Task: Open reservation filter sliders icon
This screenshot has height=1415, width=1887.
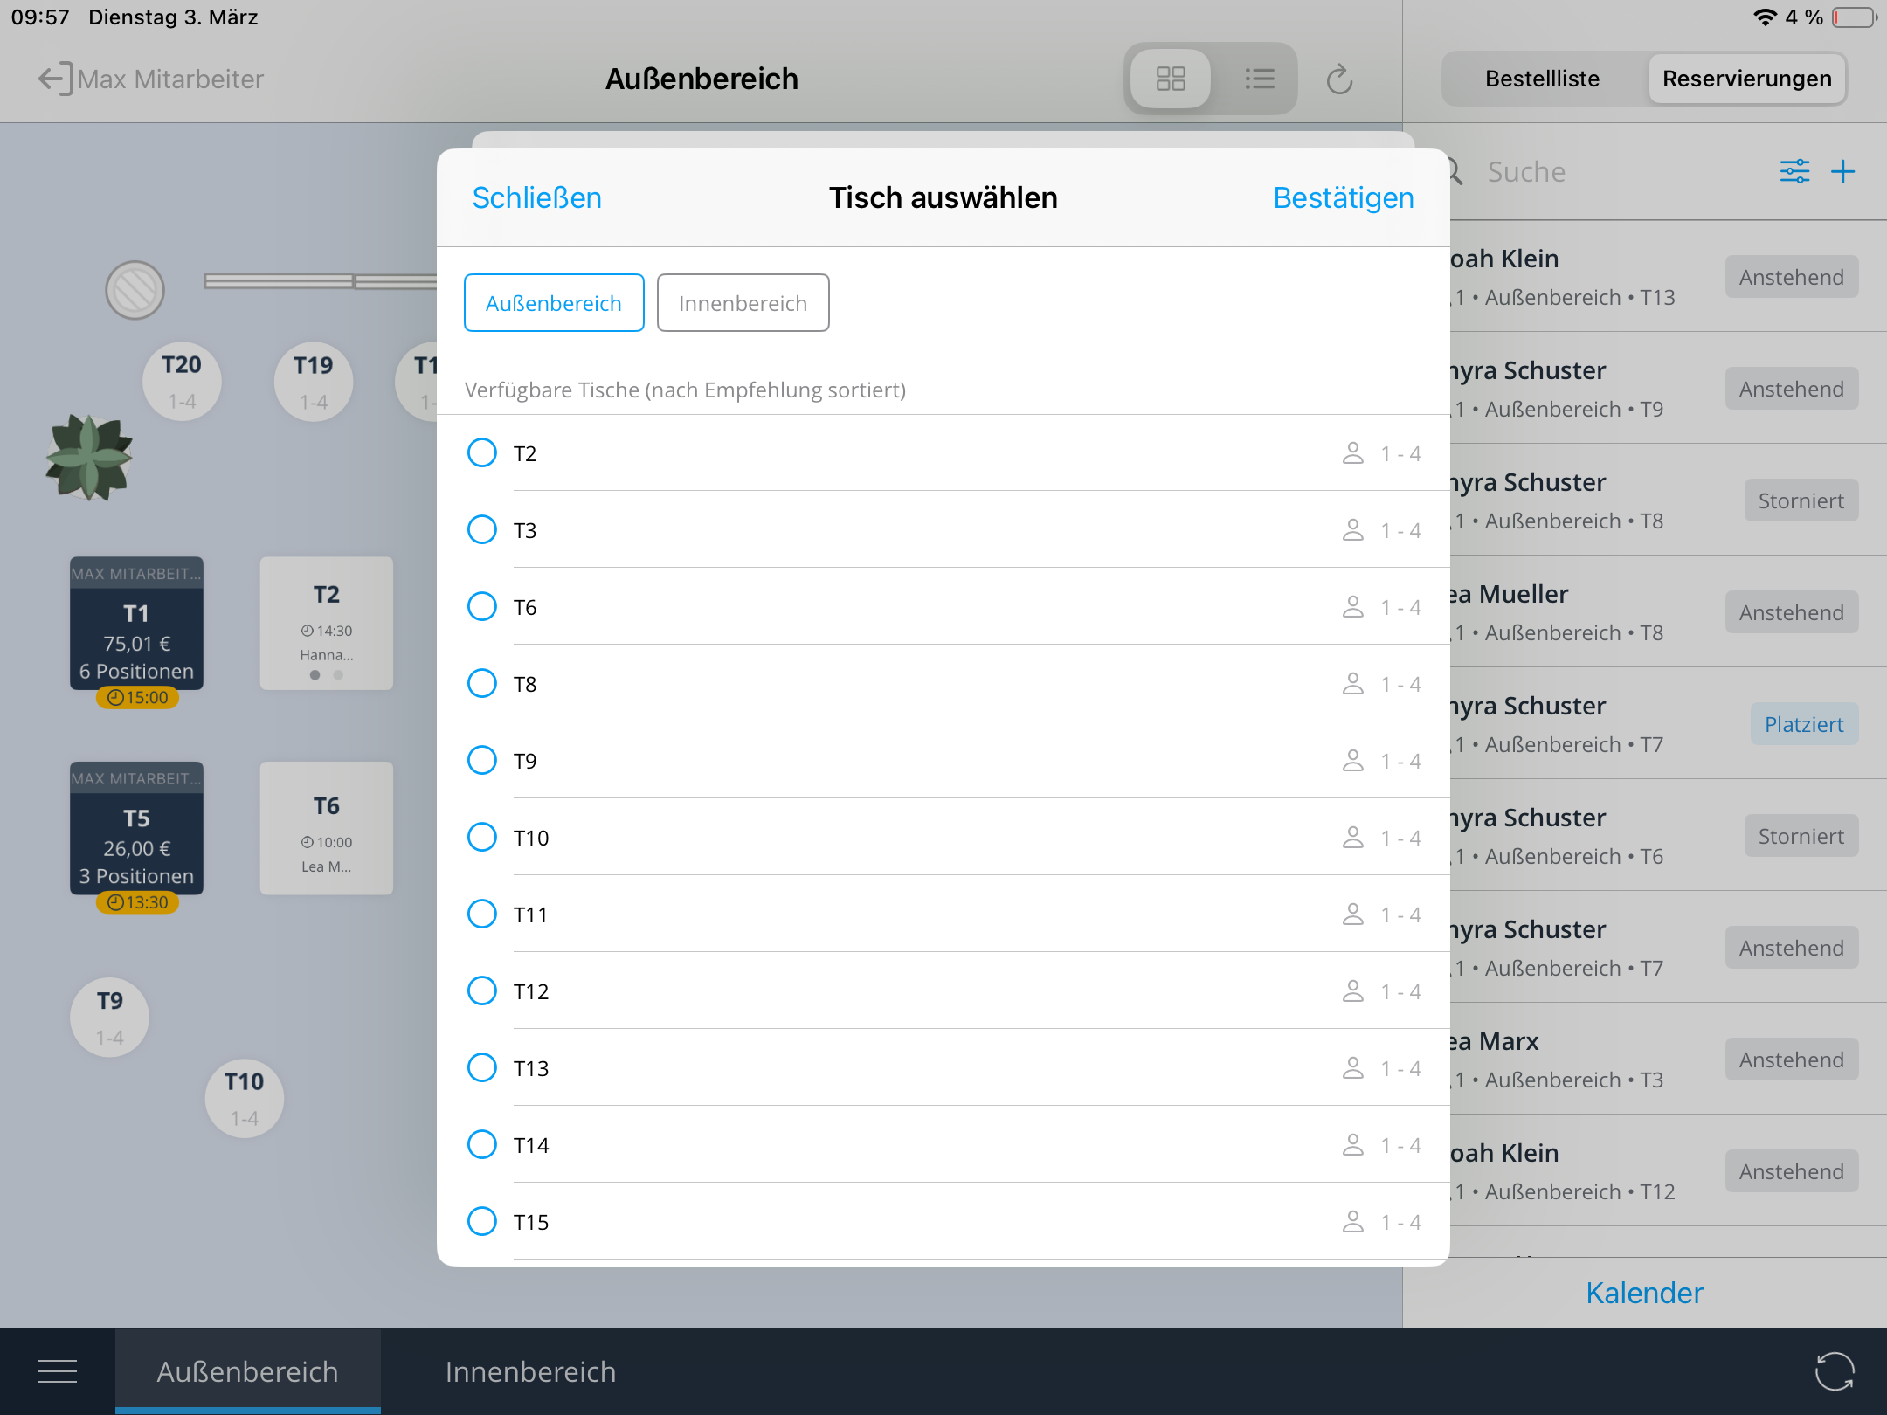Action: tap(1794, 171)
